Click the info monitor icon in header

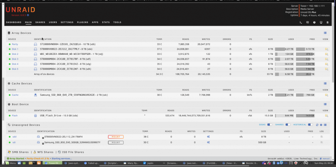321,22
